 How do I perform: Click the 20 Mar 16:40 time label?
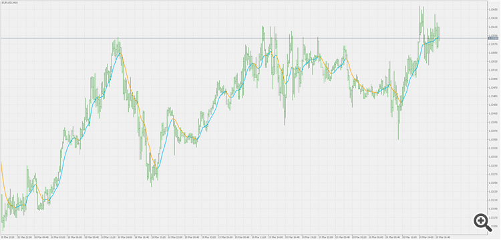pos(443,237)
